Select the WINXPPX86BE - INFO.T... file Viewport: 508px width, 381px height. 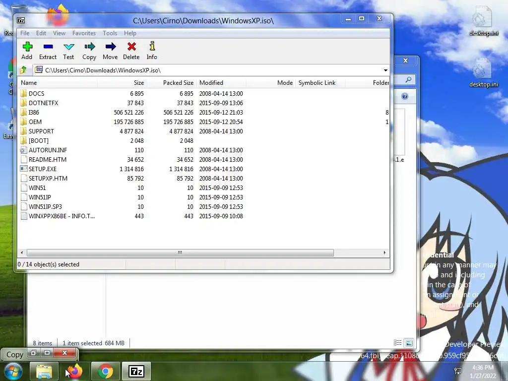click(62, 216)
